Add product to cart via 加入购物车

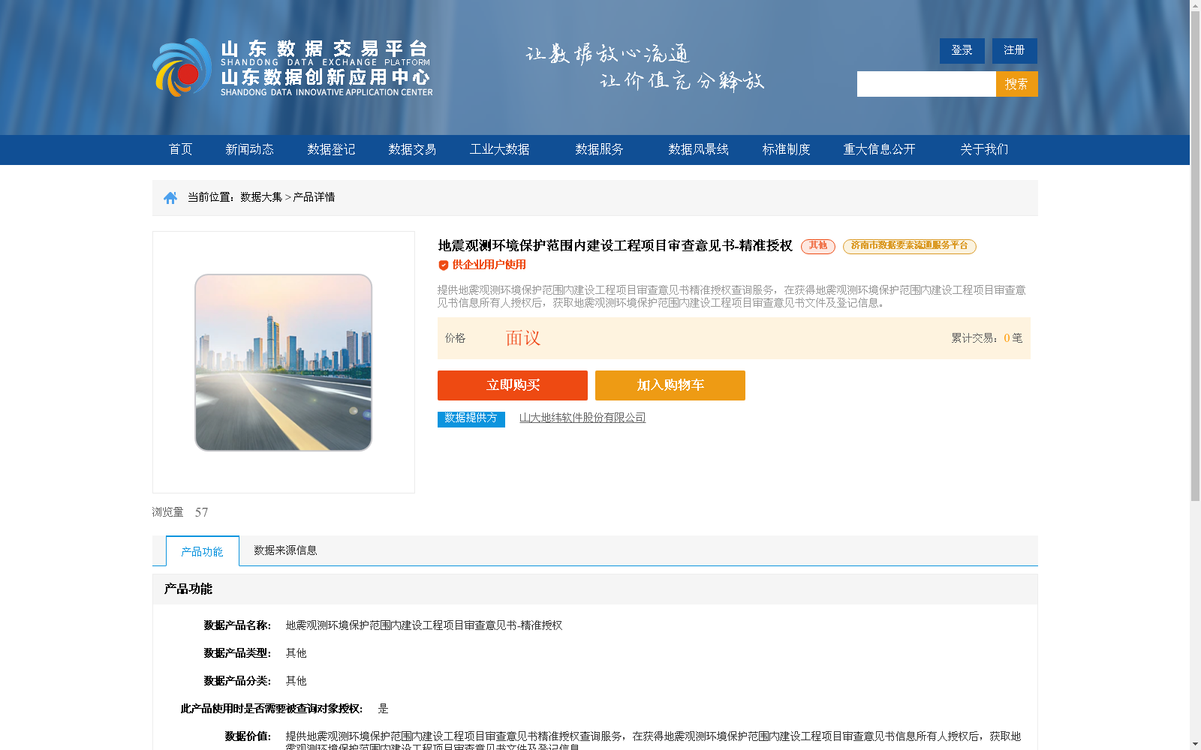(670, 385)
